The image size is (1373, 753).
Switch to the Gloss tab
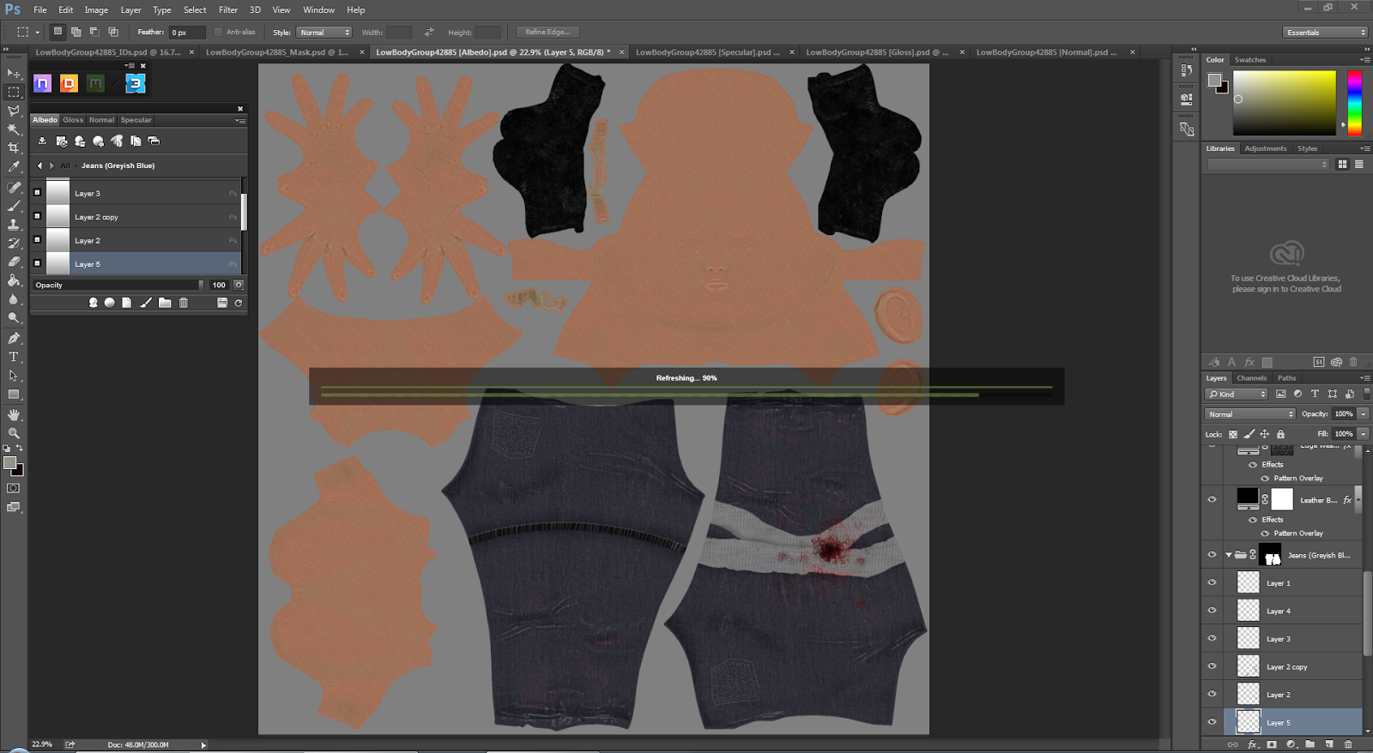click(x=73, y=120)
